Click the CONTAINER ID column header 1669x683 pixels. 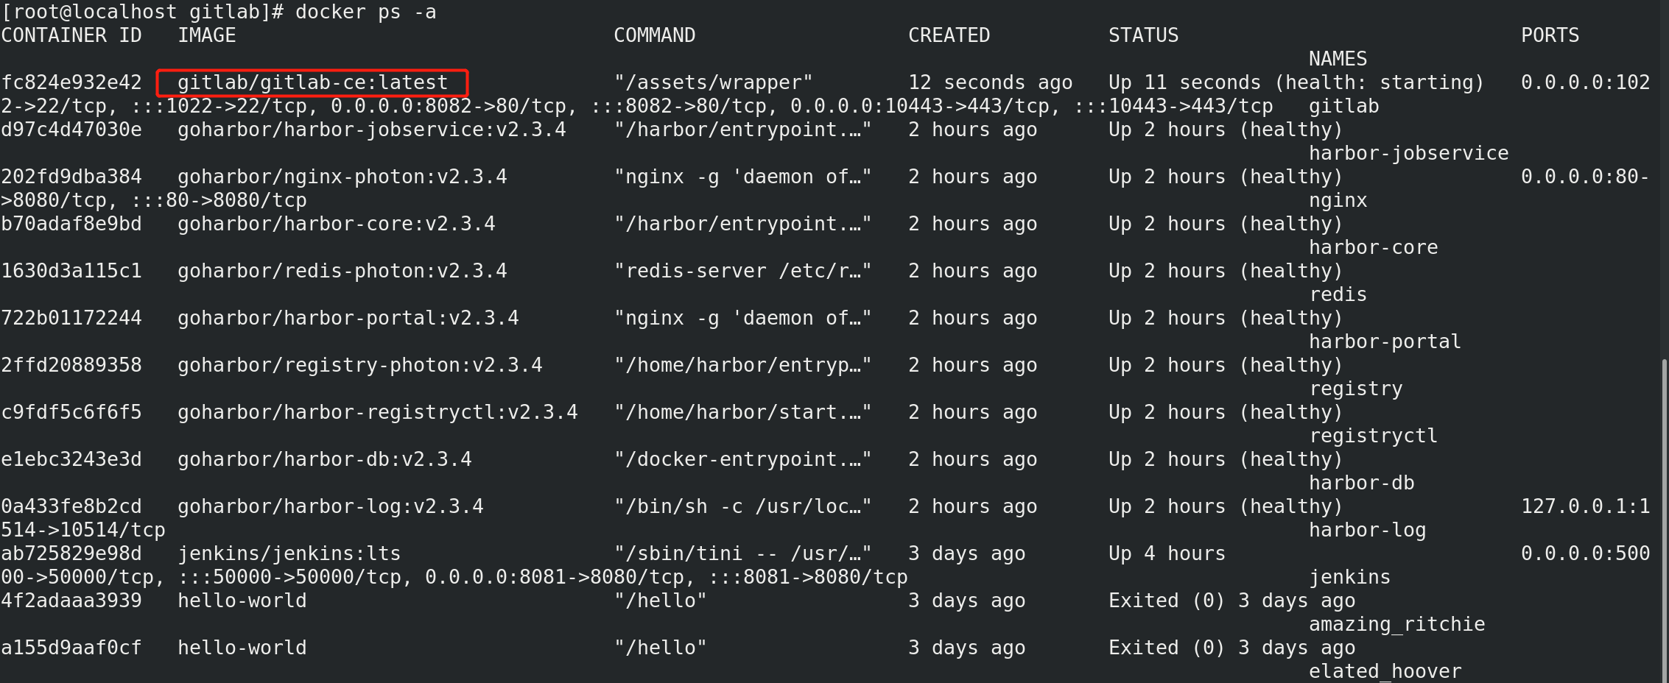(x=71, y=35)
